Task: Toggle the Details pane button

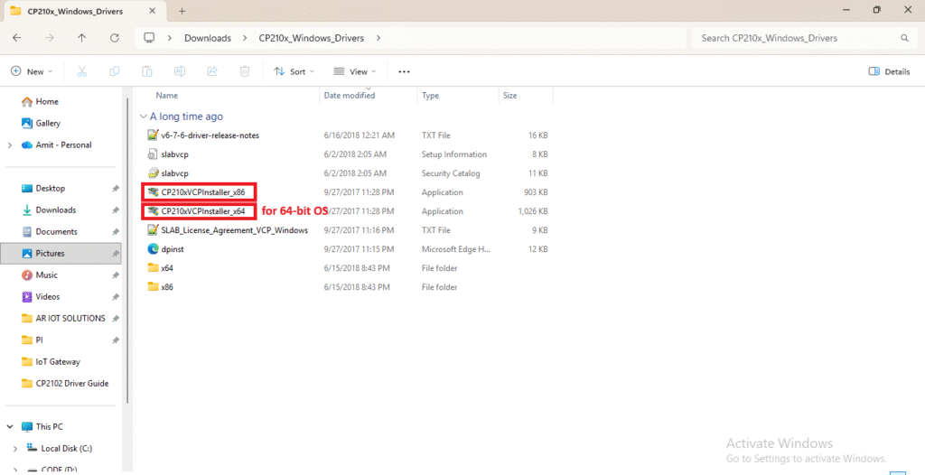Action: (889, 71)
